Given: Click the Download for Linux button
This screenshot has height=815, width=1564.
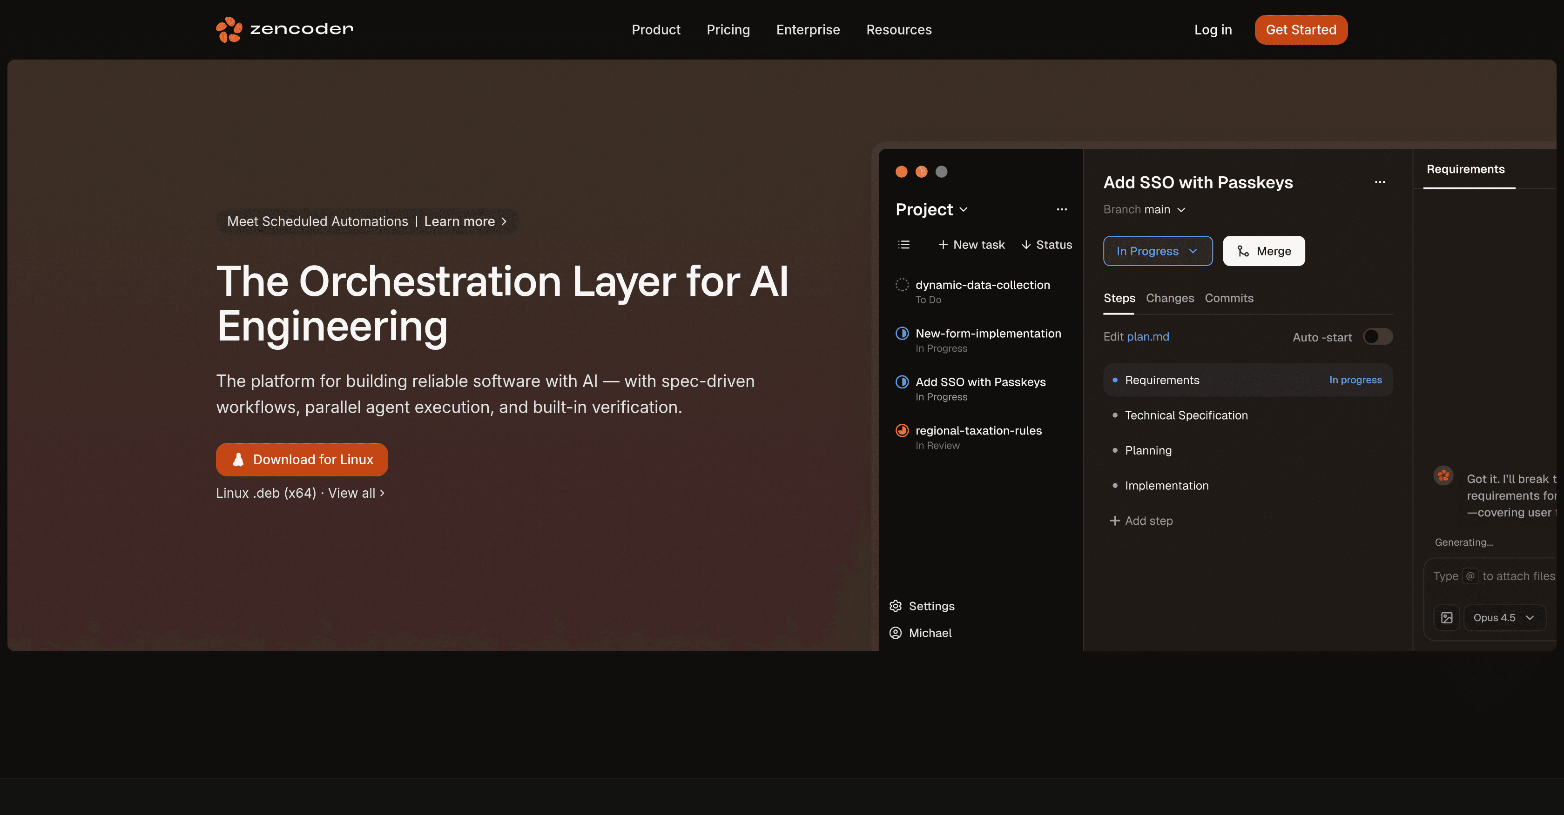Looking at the screenshot, I should click(302, 460).
